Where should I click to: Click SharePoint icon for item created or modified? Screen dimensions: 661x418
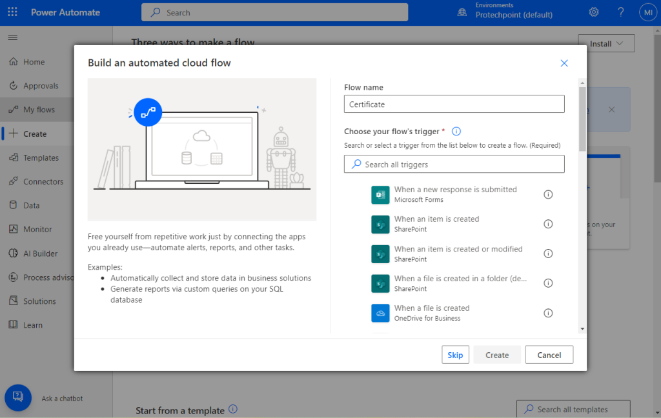pyautogui.click(x=380, y=254)
